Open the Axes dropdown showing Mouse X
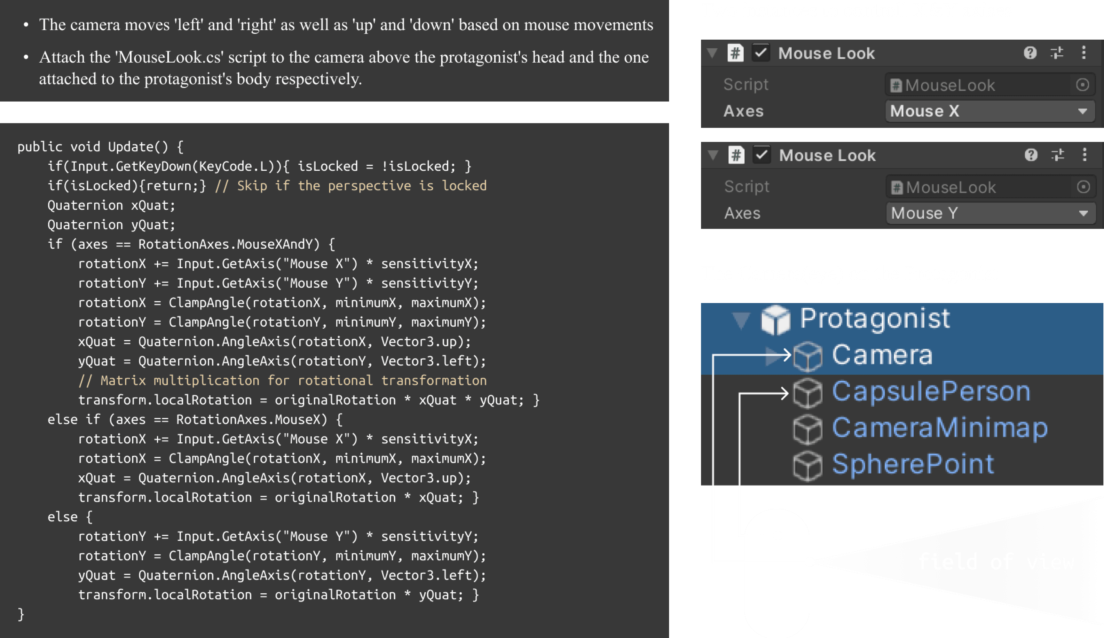 tap(990, 111)
